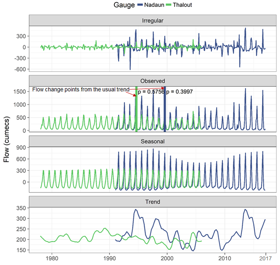This screenshot has width=280, height=265.
Task: Select the Seasonal panel header
Action: 153,142
